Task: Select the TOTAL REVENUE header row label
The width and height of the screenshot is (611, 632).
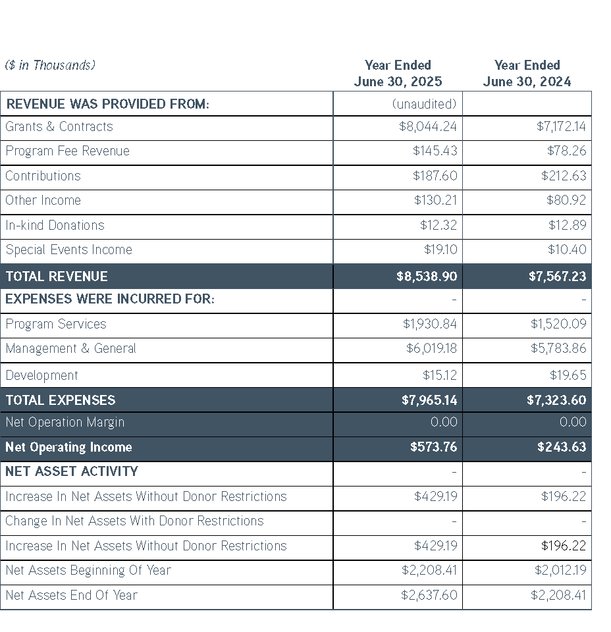Action: (x=57, y=276)
